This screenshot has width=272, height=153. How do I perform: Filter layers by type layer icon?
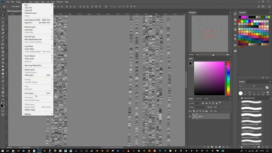click(210, 103)
